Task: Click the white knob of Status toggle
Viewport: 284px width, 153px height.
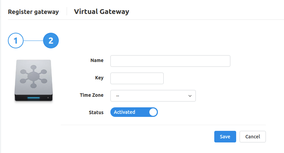Action: click(153, 112)
